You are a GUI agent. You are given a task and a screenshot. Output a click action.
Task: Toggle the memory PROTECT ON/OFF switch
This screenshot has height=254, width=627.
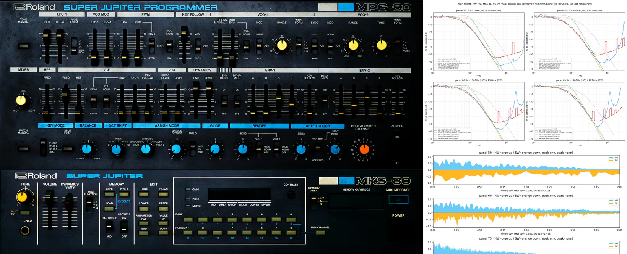pyautogui.click(x=124, y=227)
